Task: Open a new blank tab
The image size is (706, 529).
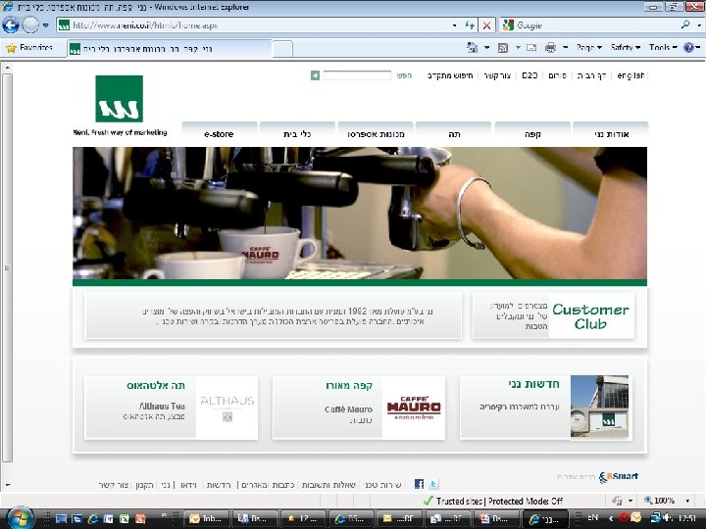Action: point(282,49)
